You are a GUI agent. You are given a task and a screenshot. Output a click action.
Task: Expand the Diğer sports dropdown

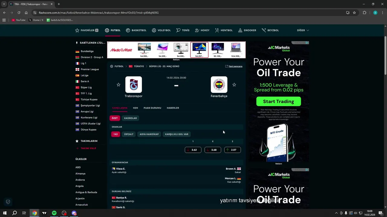(303, 30)
